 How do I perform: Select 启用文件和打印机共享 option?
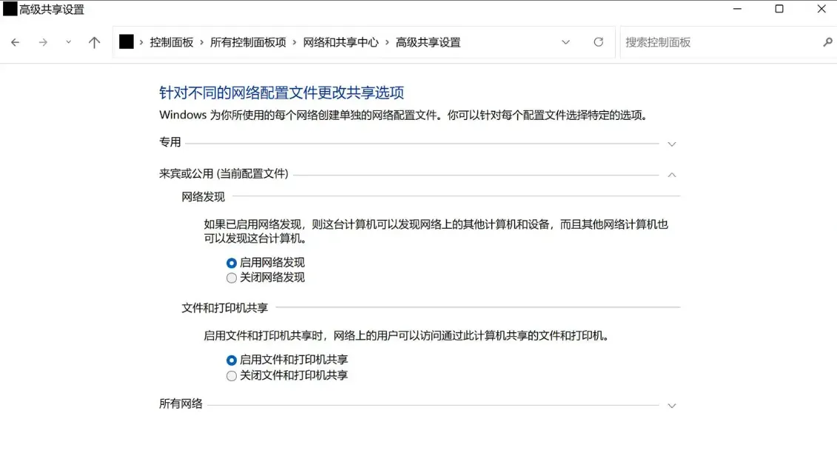pos(232,360)
